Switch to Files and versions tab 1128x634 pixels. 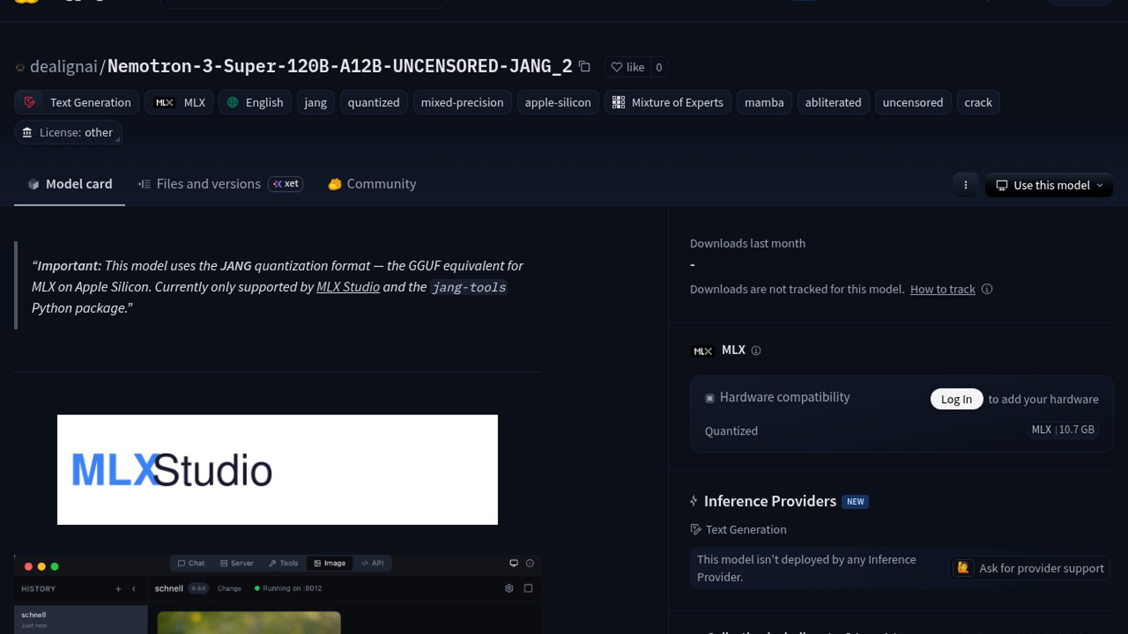208,184
